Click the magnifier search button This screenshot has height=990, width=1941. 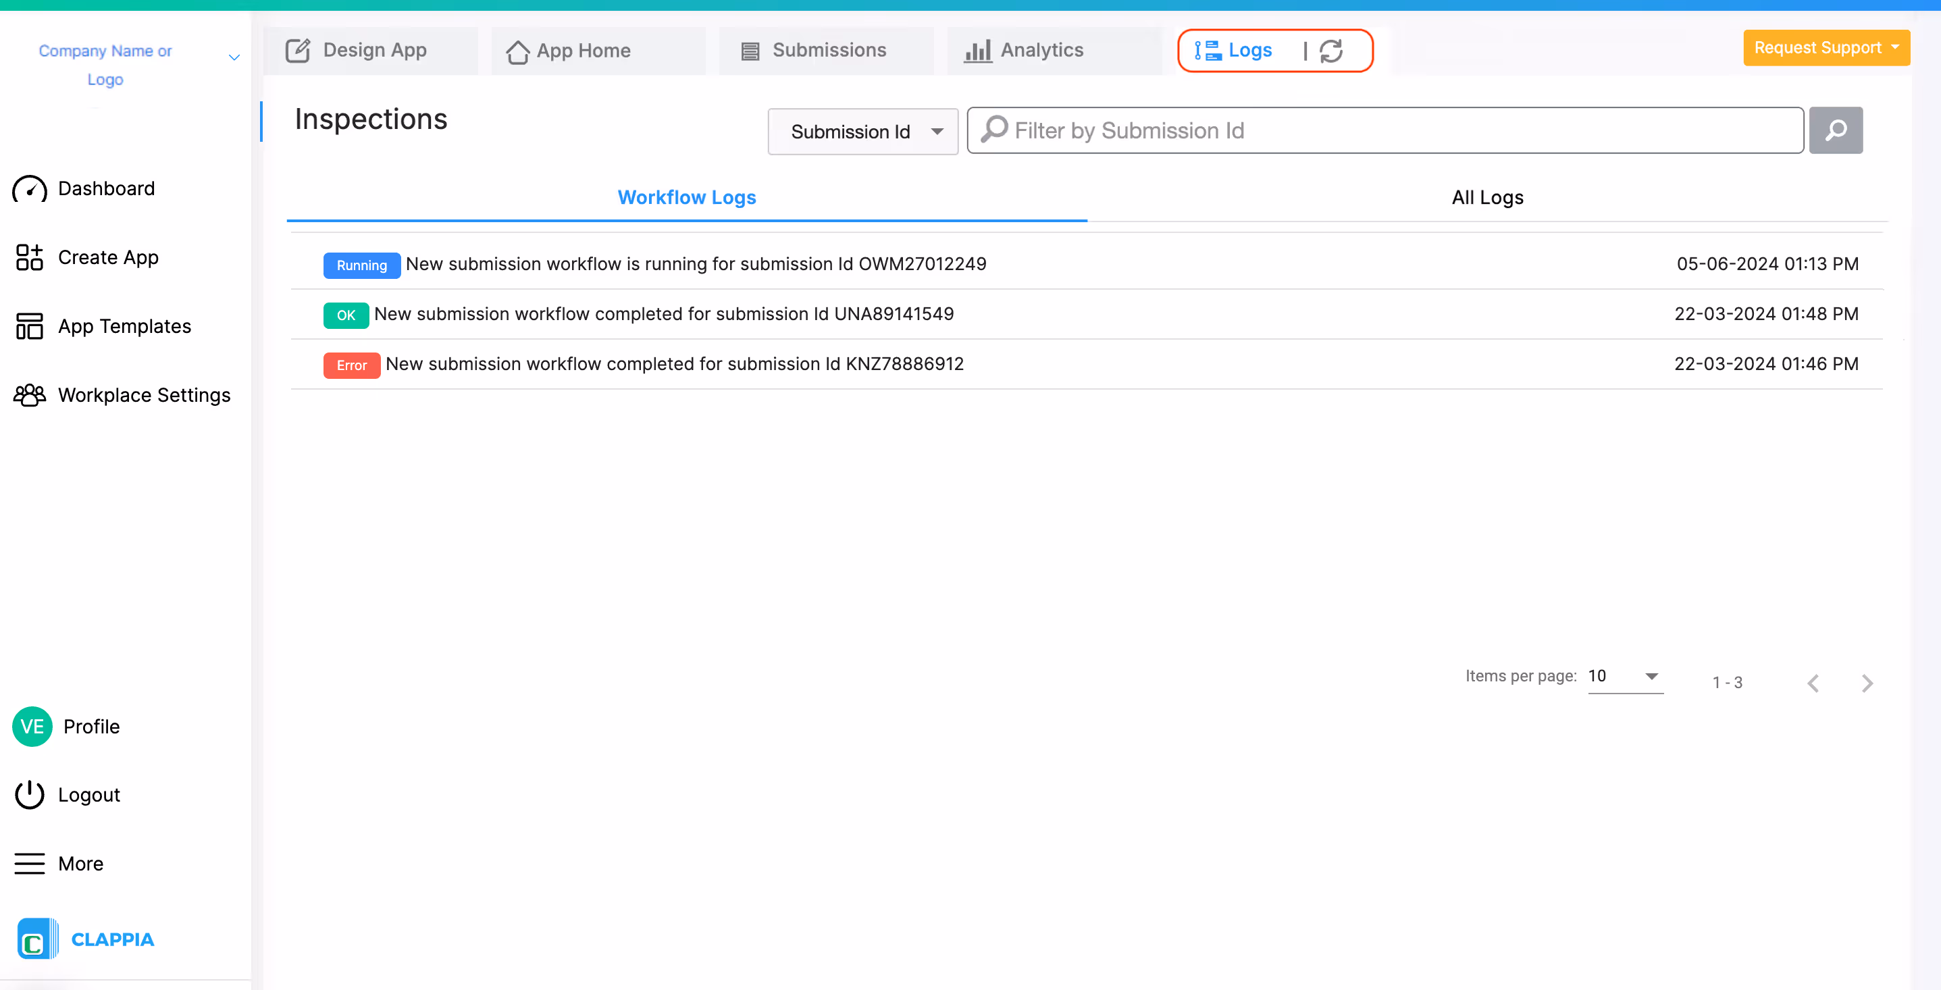point(1835,130)
